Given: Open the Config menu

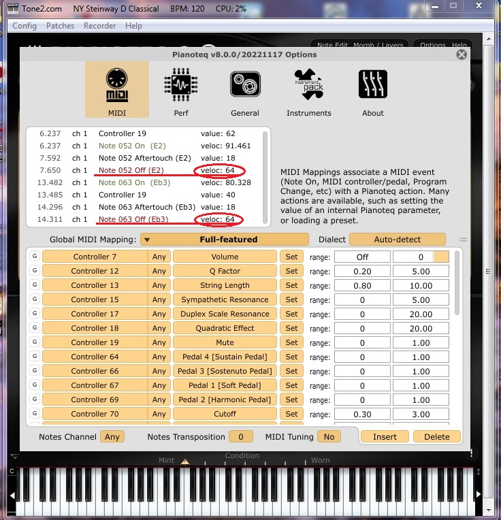Looking at the screenshot, I should pos(25,26).
